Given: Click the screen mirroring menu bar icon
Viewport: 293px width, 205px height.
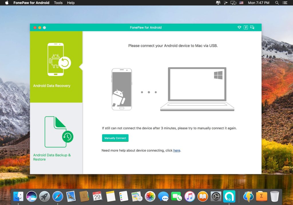Looking at the screenshot, I should pyautogui.click(x=233, y=3).
